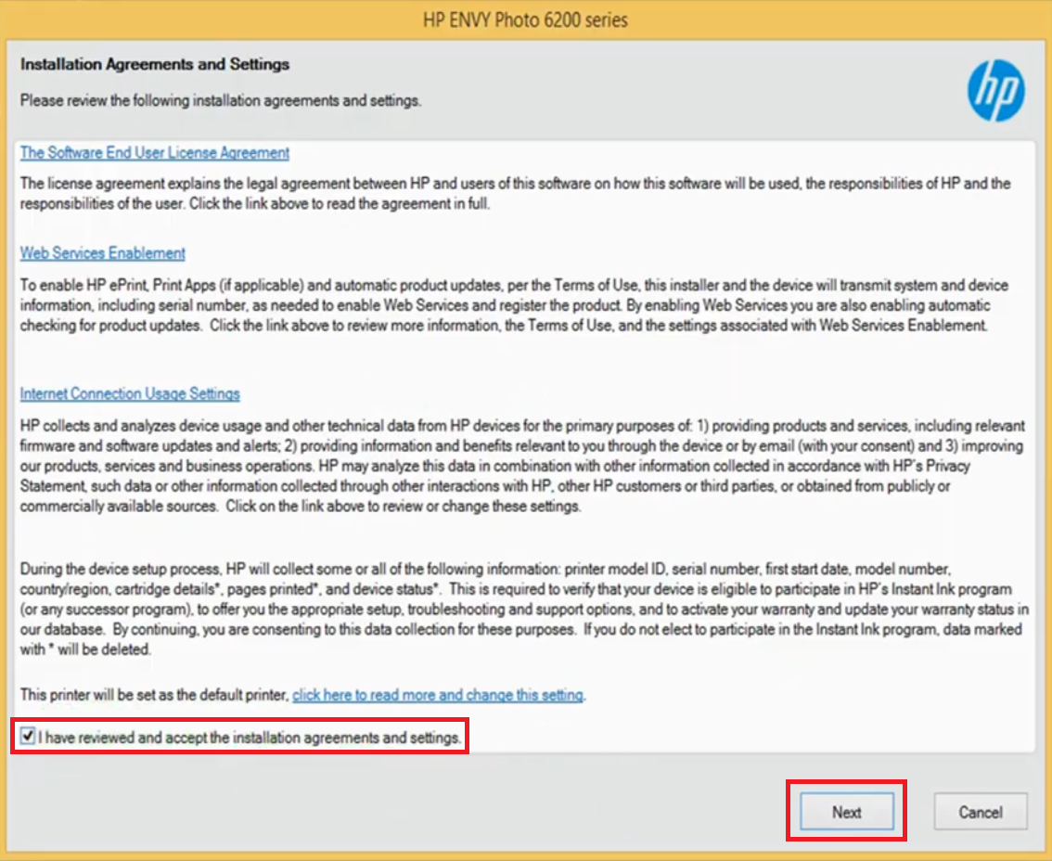Click the HP logo icon
1052x861 pixels.
coord(995,91)
